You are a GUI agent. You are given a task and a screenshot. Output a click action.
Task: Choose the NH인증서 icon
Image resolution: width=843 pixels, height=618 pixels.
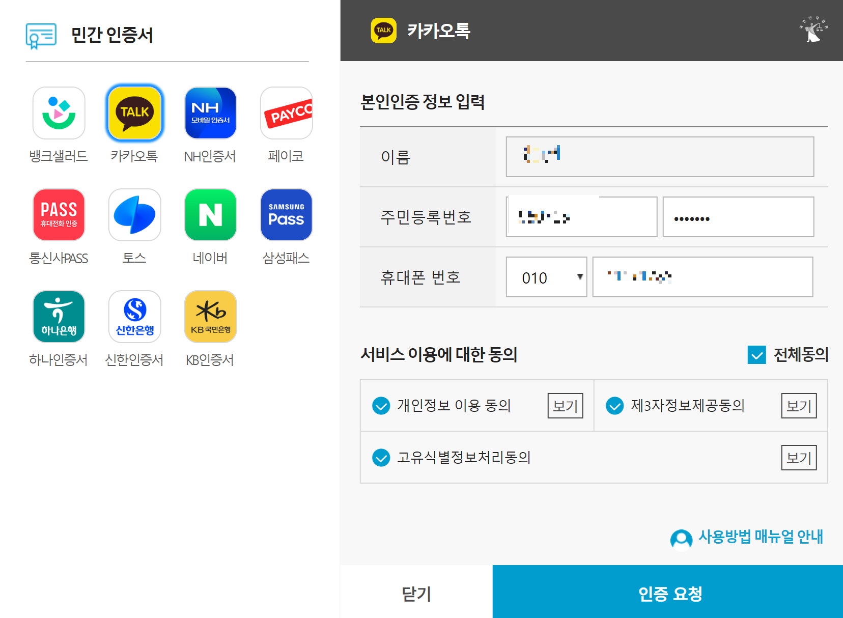click(x=211, y=113)
